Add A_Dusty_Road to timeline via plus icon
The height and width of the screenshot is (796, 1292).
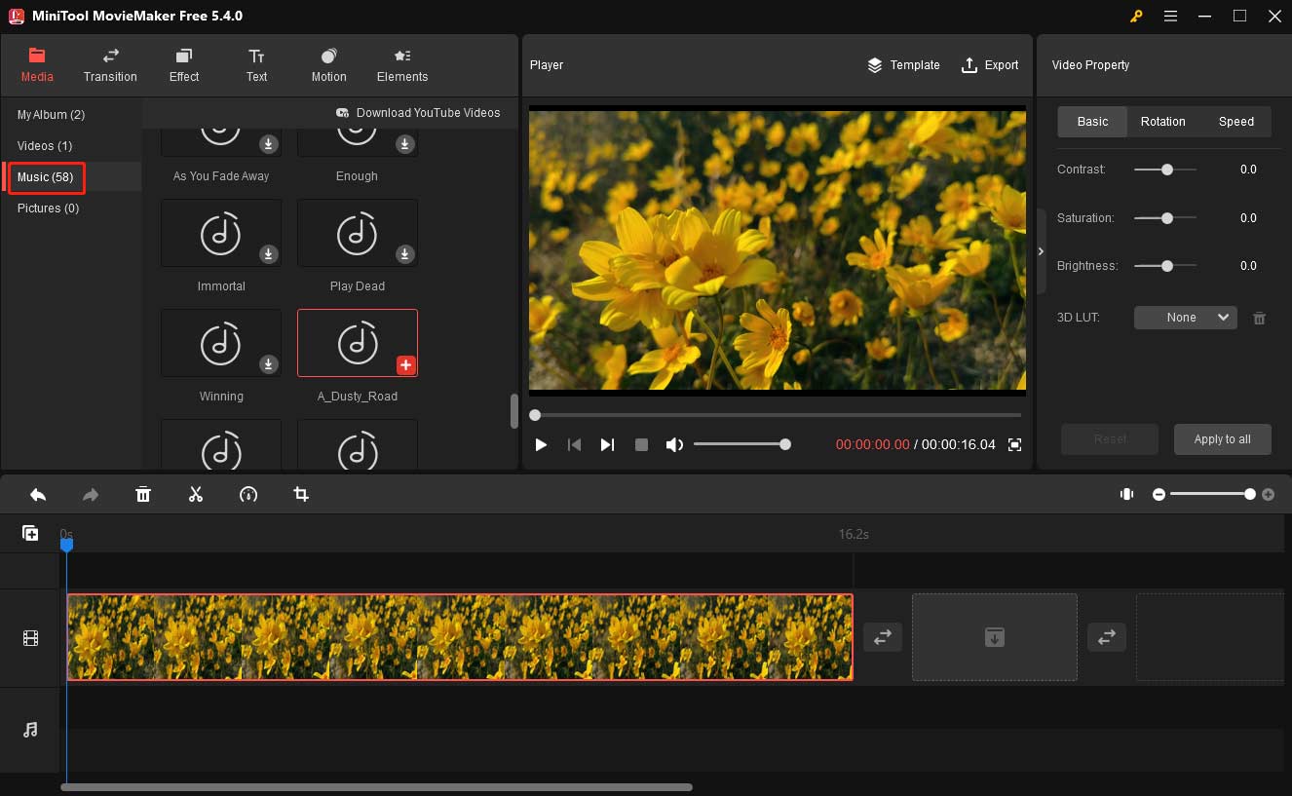[x=405, y=365]
